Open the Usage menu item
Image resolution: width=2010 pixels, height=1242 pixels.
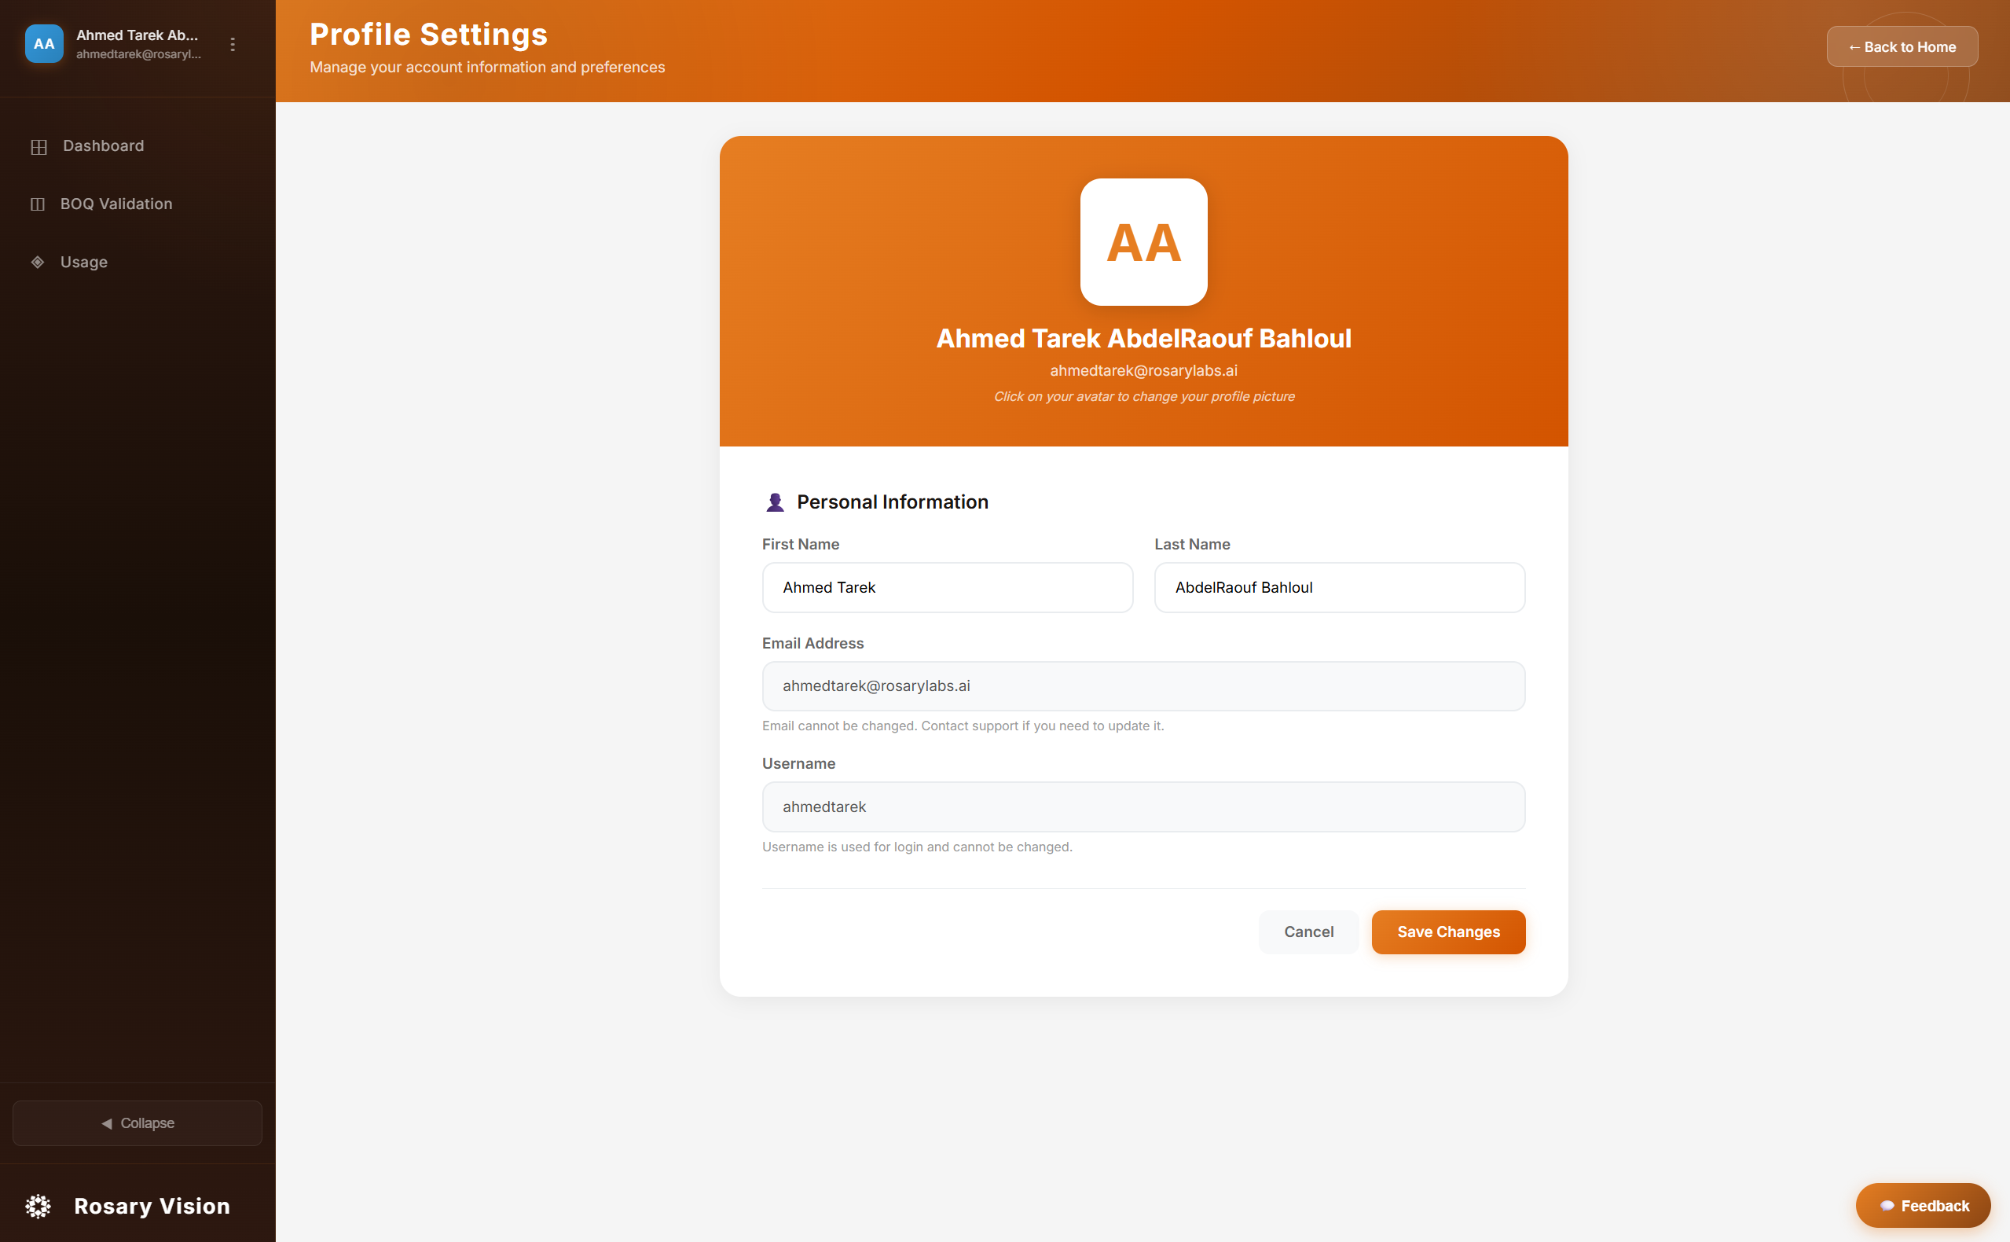[x=84, y=262]
